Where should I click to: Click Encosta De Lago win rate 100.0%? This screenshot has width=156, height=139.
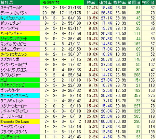[x=91, y=122]
